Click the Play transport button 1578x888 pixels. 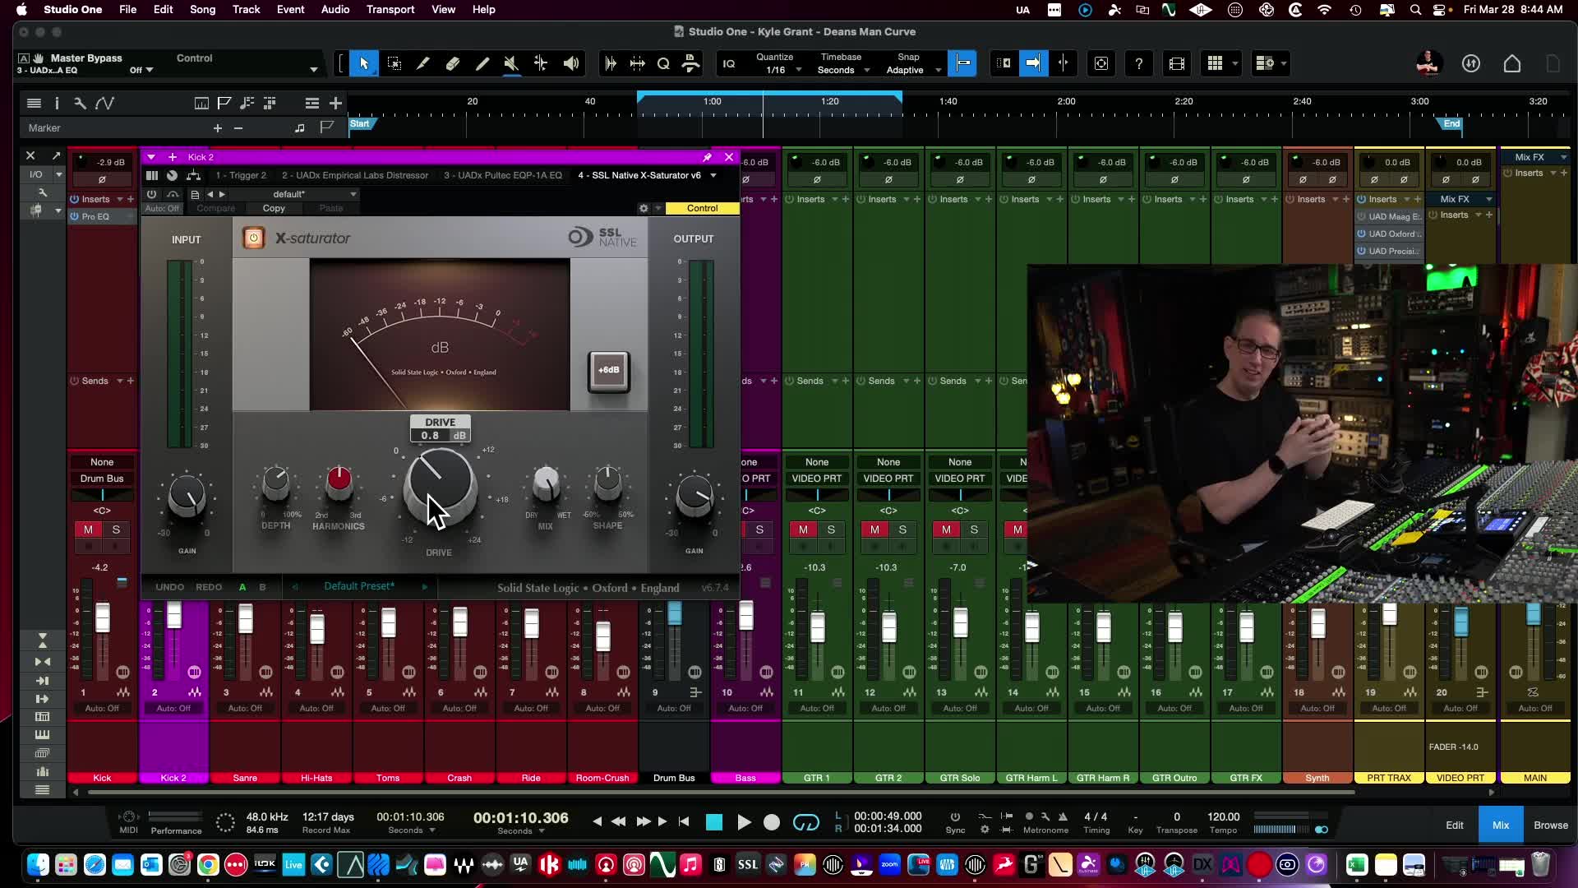[x=744, y=822]
